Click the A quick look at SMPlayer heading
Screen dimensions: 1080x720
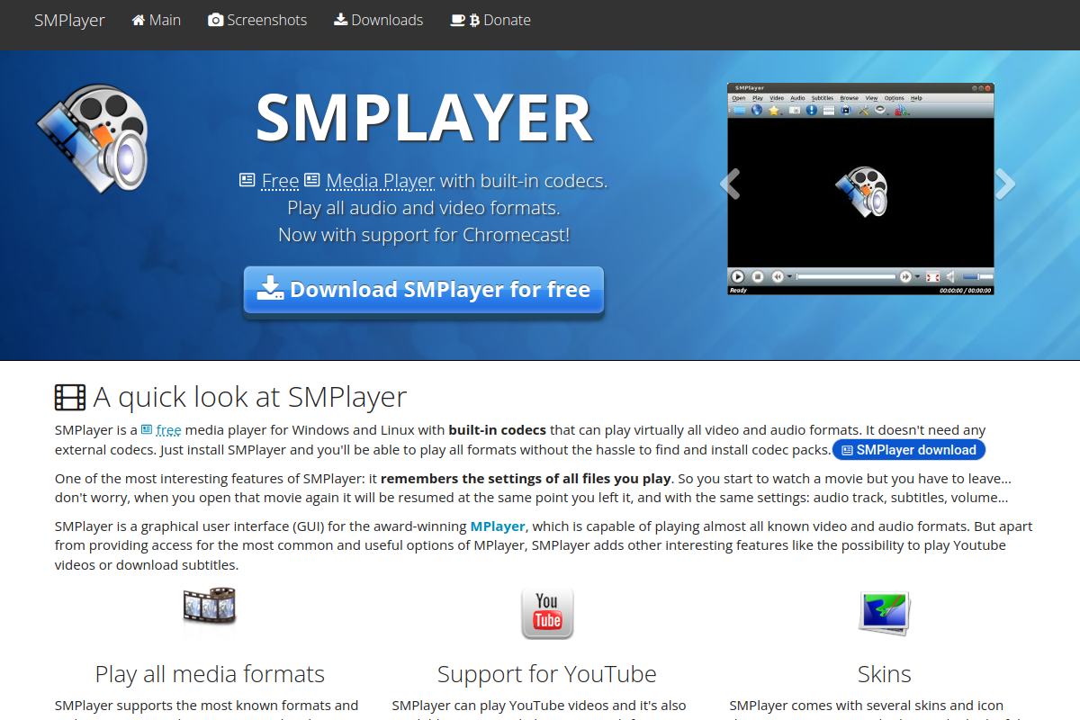click(250, 397)
